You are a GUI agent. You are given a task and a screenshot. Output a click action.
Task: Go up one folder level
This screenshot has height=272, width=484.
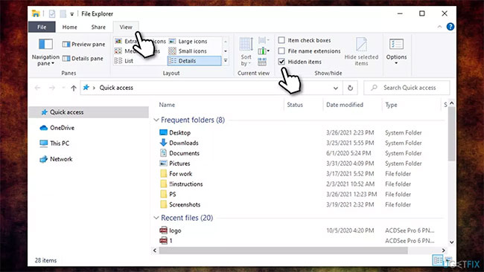tap(74, 88)
